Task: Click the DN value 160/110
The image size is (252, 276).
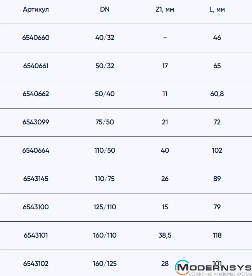Action: pos(105,235)
